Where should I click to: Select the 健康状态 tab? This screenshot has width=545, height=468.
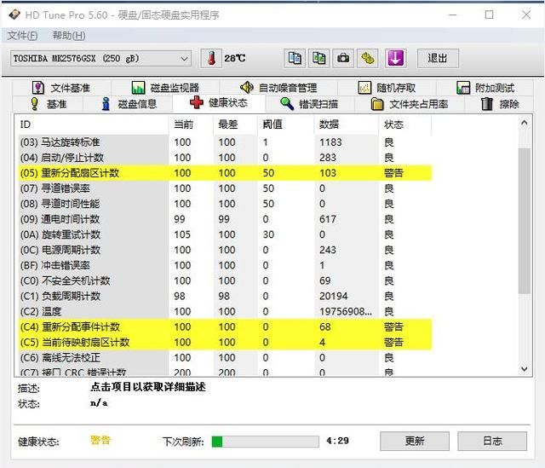[x=219, y=103]
